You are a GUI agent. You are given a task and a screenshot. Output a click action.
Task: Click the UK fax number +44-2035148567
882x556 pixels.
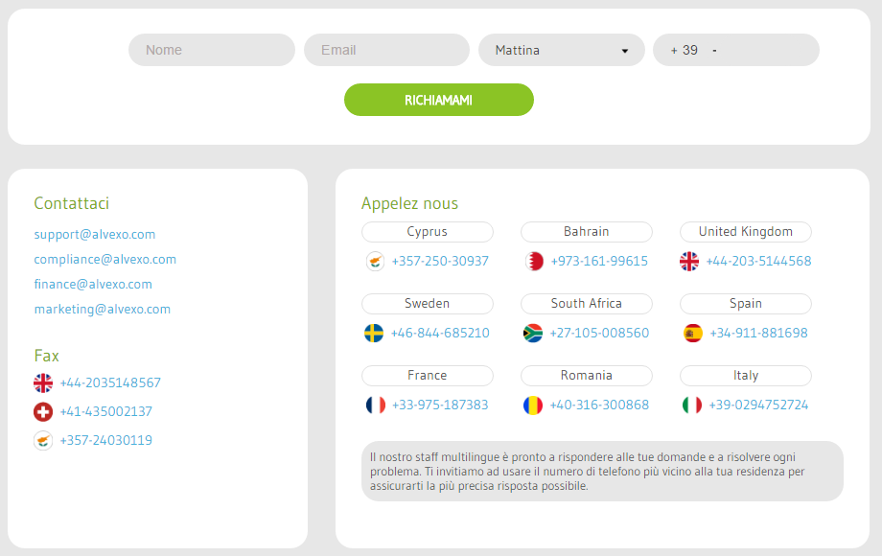(x=110, y=383)
